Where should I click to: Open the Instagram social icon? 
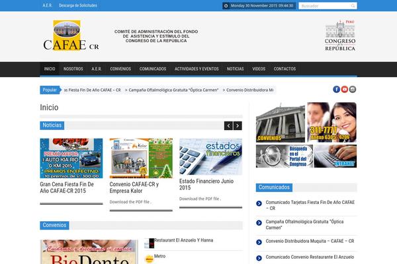tap(353, 89)
